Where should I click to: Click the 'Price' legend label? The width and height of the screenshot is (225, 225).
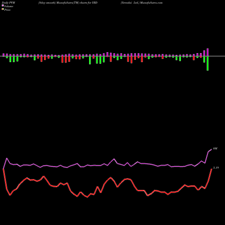pos(7,10)
